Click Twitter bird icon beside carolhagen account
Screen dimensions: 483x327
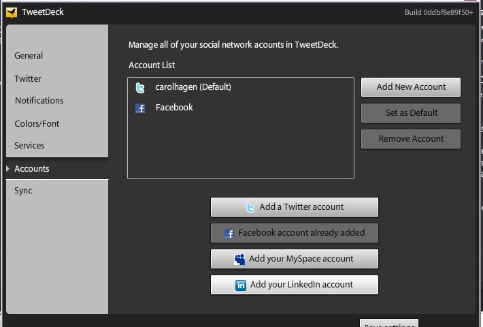coord(140,88)
